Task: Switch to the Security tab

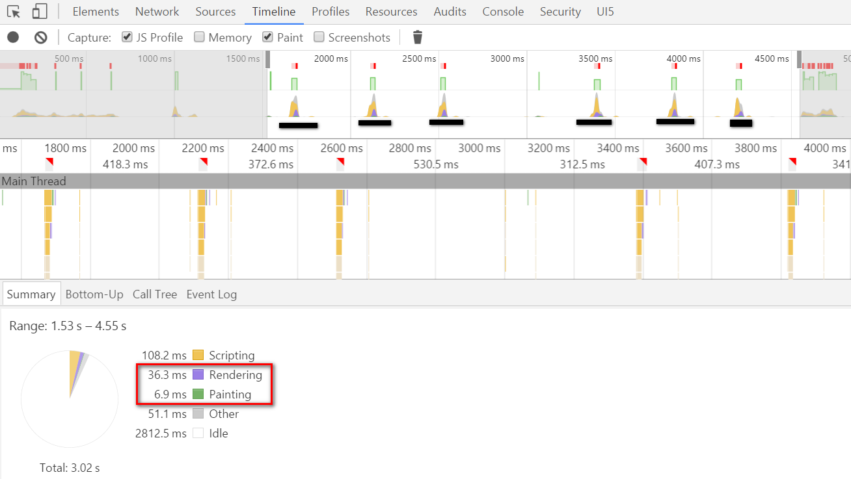Action: (560, 12)
